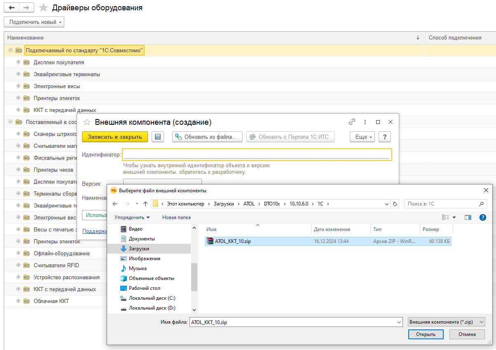Image resolution: width=496 pixels, height=350 pixels.
Task: Sort files by Размер column
Action: pyautogui.click(x=436, y=229)
